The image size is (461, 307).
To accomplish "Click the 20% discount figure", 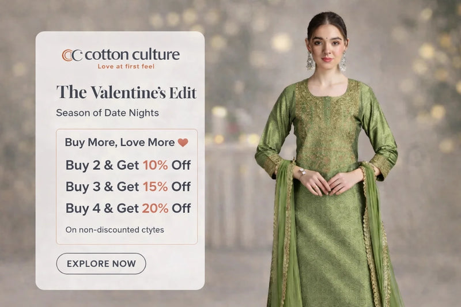I will click(x=155, y=208).
